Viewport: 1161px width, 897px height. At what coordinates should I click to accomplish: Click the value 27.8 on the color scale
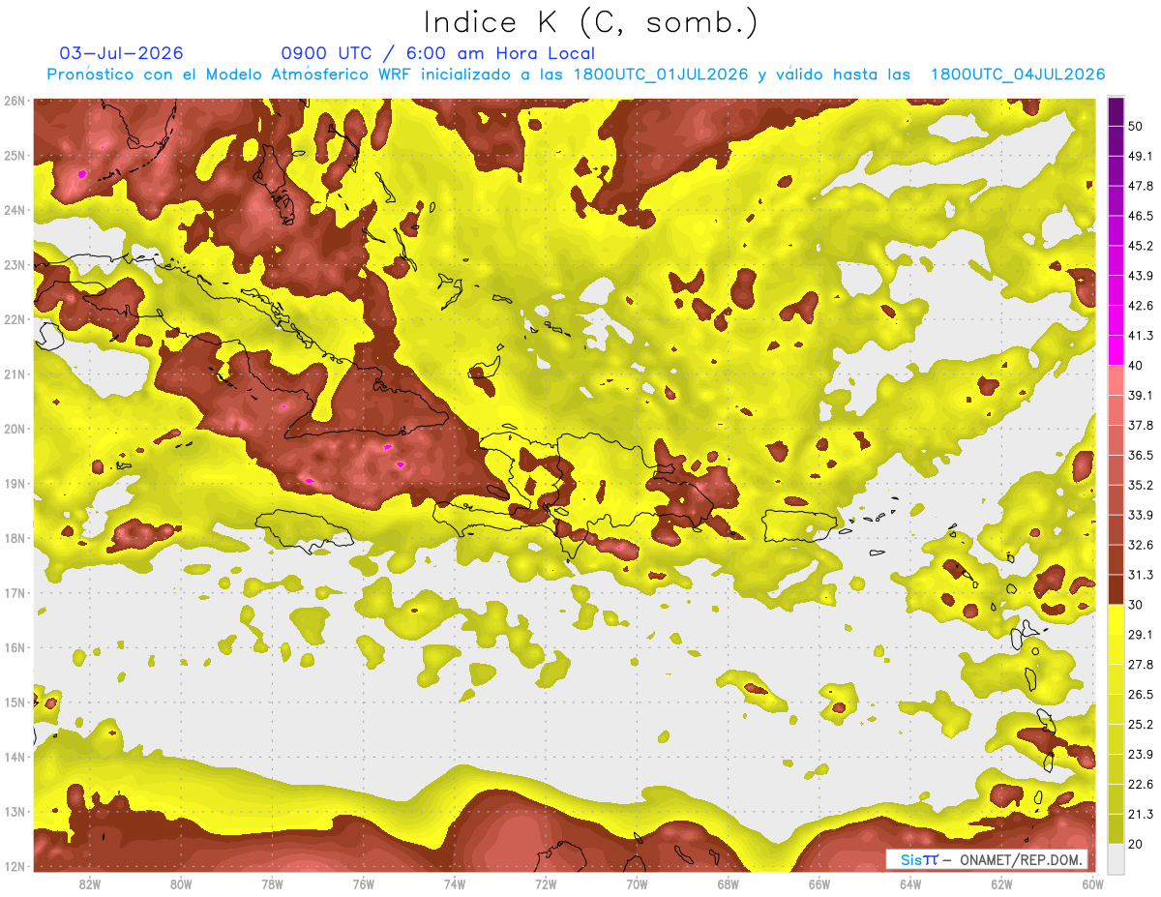point(1141,665)
